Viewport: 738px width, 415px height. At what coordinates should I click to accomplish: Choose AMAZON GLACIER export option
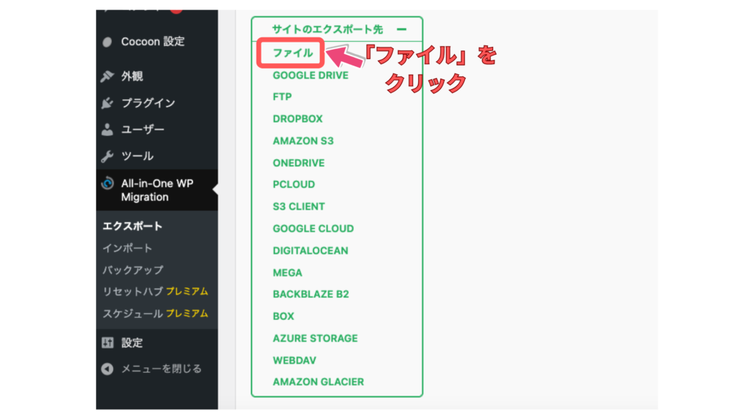318,382
